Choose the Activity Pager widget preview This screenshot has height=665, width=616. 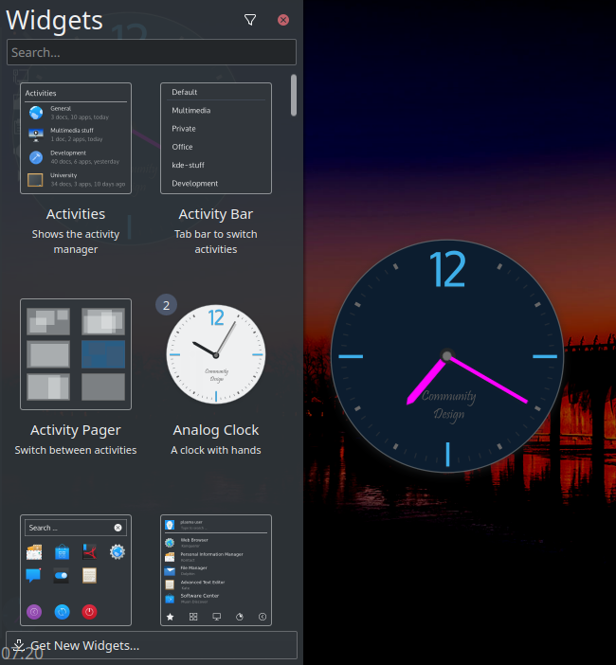point(76,354)
